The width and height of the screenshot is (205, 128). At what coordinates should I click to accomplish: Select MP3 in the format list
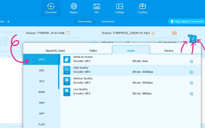(x=42, y=59)
